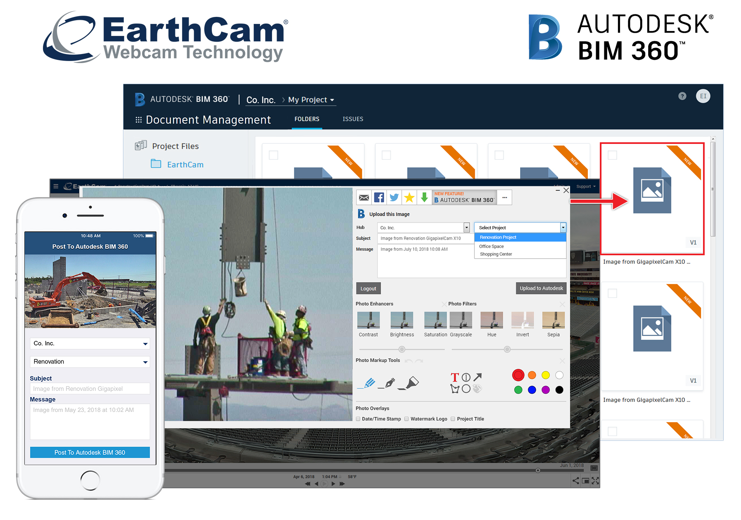Switch to the FOLDERS tab
Screen dimensions: 741x520
pyautogui.click(x=307, y=119)
